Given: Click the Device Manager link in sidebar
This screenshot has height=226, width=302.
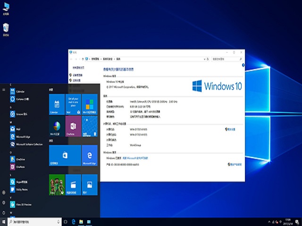Looking at the screenshot, I should [x=76, y=75].
